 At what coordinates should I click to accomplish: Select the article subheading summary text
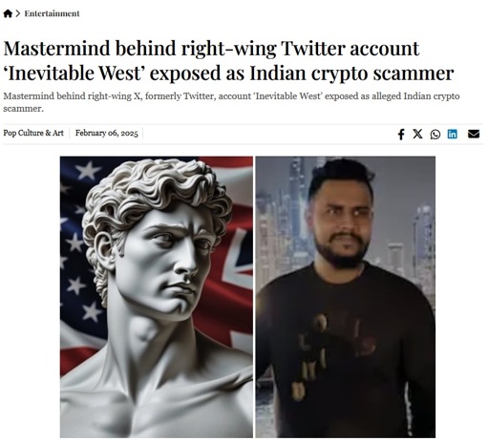(231, 102)
